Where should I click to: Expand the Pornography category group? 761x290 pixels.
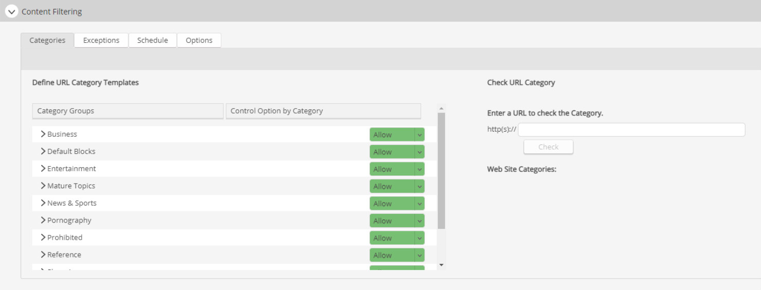click(x=43, y=220)
